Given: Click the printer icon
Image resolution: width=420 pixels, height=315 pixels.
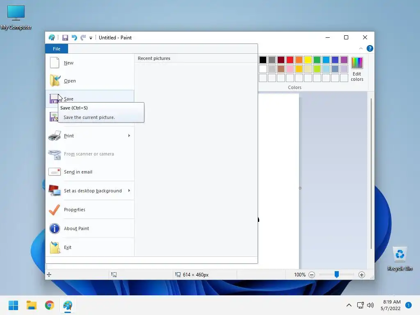Looking at the screenshot, I should pos(55,135).
